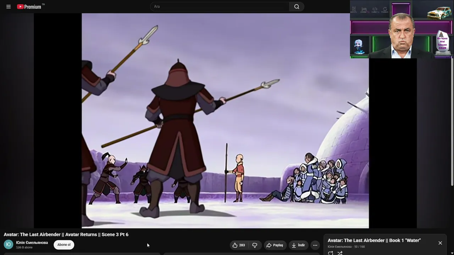Screen dimensions: 454x255
Task: Click the "3,86 B abone" subscriber count
Action: tap(24, 248)
